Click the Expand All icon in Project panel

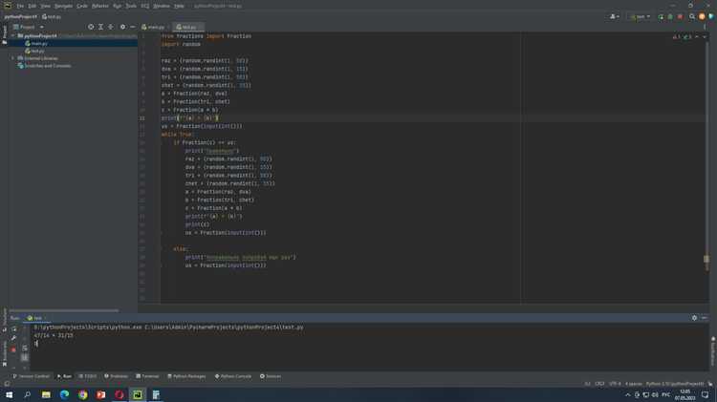coord(100,27)
